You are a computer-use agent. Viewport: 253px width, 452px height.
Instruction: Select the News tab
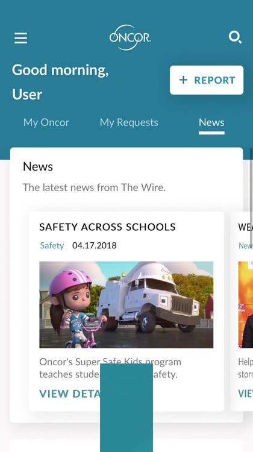coord(211,122)
